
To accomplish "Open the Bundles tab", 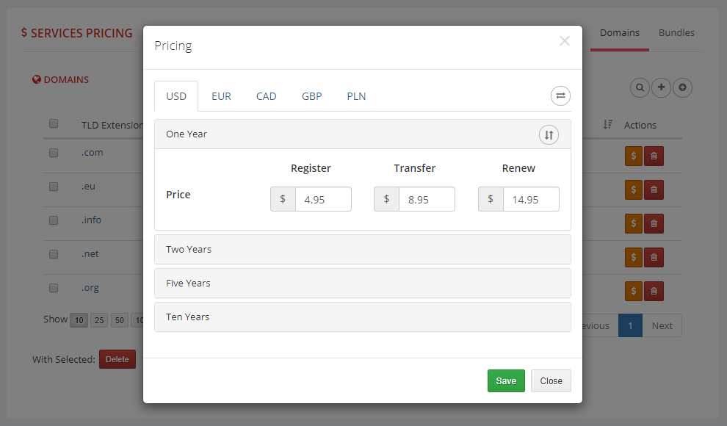I will click(676, 32).
